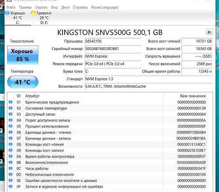Click status icon for attribute 08

click(11, 144)
